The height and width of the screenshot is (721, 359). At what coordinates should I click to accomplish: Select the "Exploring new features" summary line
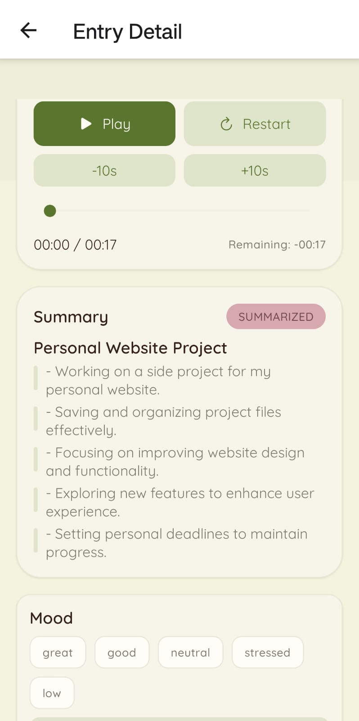[180, 502]
